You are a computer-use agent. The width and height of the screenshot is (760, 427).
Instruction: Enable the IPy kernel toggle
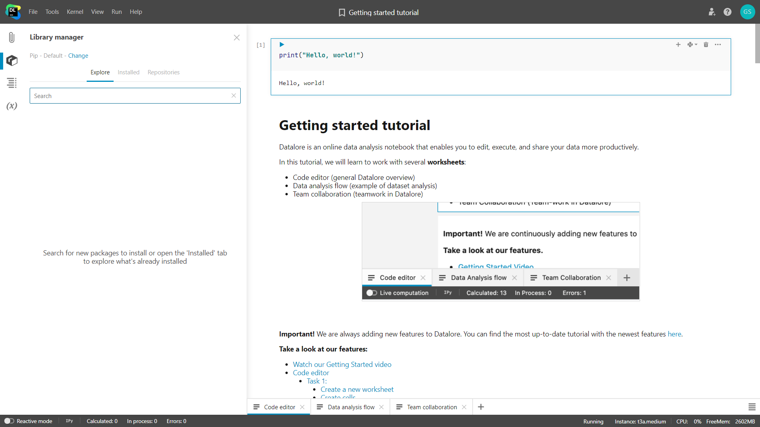pyautogui.click(x=69, y=421)
